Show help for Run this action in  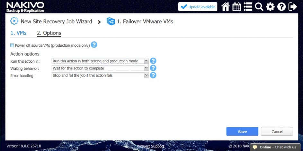point(153,61)
